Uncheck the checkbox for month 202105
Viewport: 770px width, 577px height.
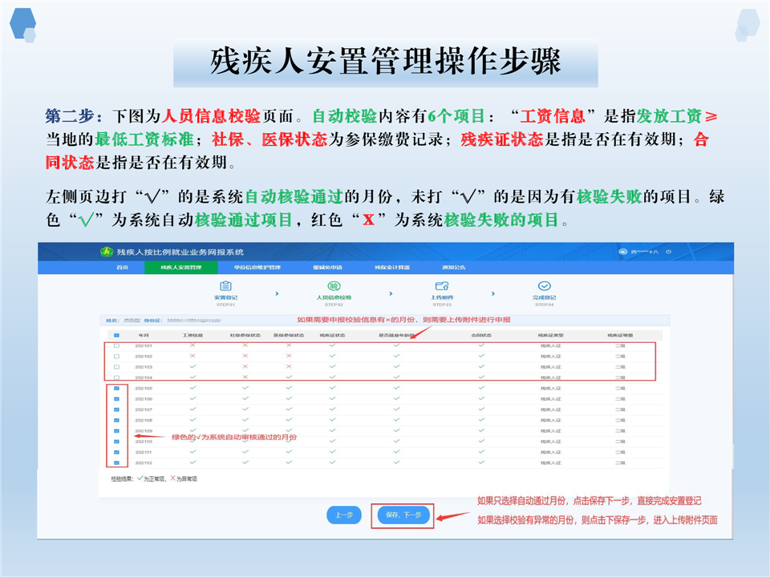point(116,389)
